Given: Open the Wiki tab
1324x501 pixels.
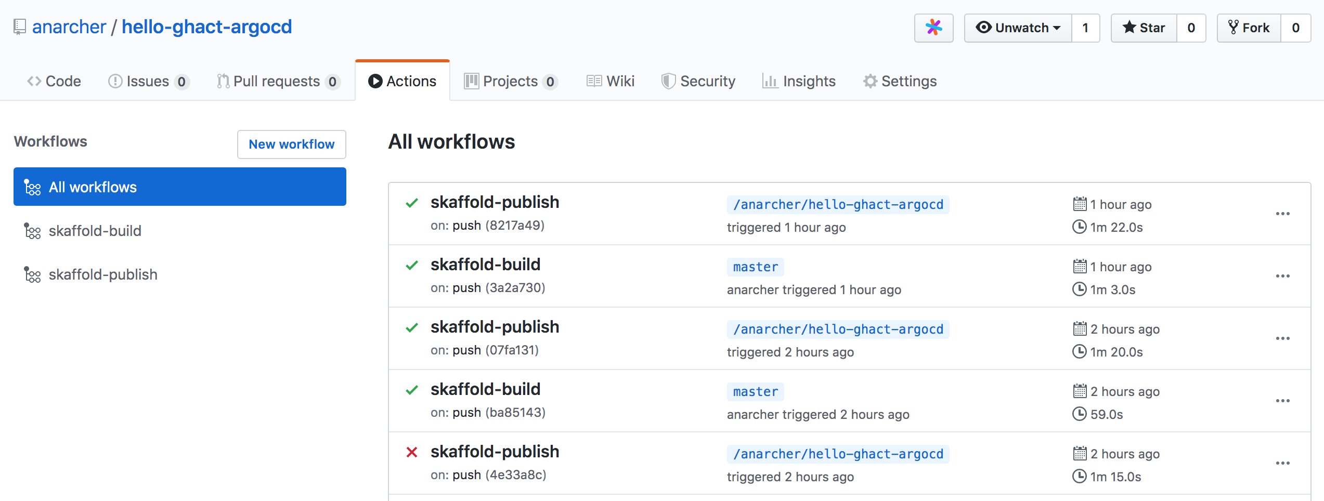Looking at the screenshot, I should pos(611,81).
